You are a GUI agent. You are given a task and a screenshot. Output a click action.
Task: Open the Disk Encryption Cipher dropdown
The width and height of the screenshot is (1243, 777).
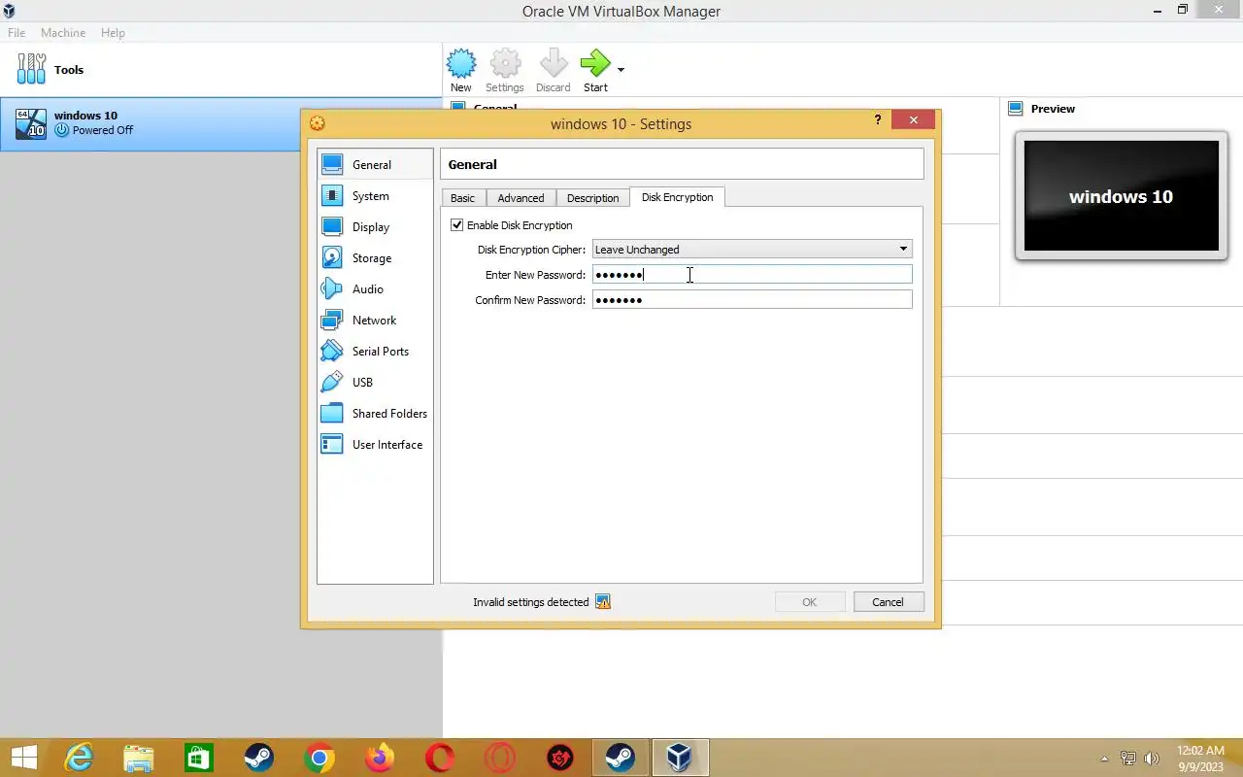(752, 250)
